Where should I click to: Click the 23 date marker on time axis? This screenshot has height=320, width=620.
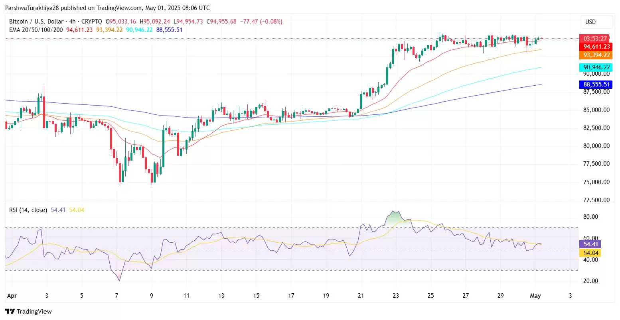click(395, 296)
